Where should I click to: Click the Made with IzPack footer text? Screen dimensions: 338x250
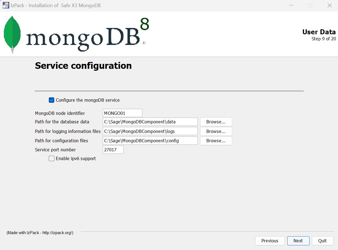tap(40, 233)
